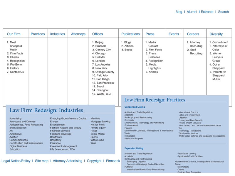Image resolution: width=235 pixels, height=176 pixels.
Task: Select Tribal and Indian Law practice
Action: pos(188,133)
